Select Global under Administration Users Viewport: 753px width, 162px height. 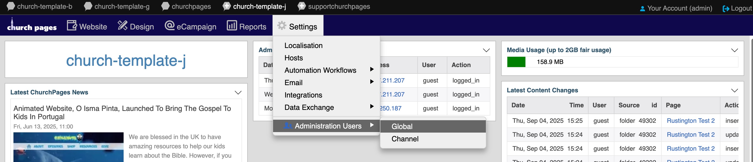[402, 126]
